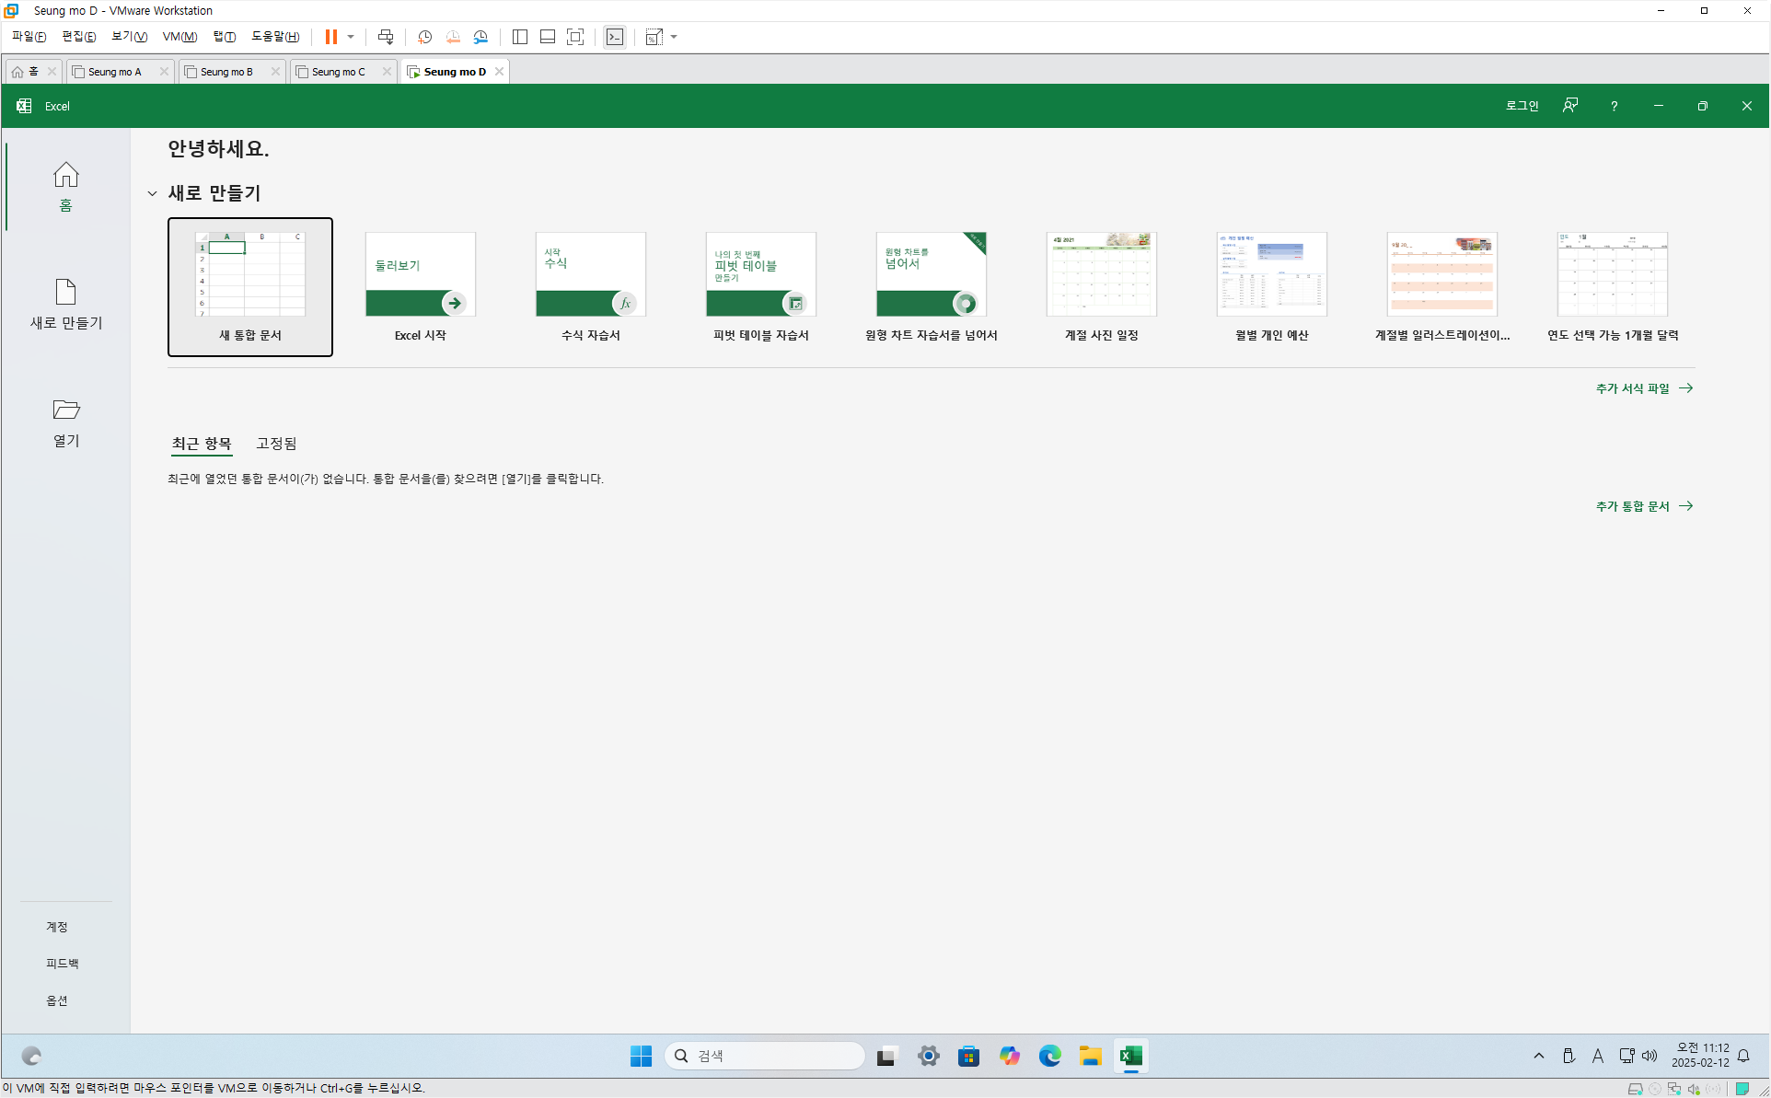Collapse the 새로 만들기 section chevron
The image size is (1771, 1098).
[152, 193]
